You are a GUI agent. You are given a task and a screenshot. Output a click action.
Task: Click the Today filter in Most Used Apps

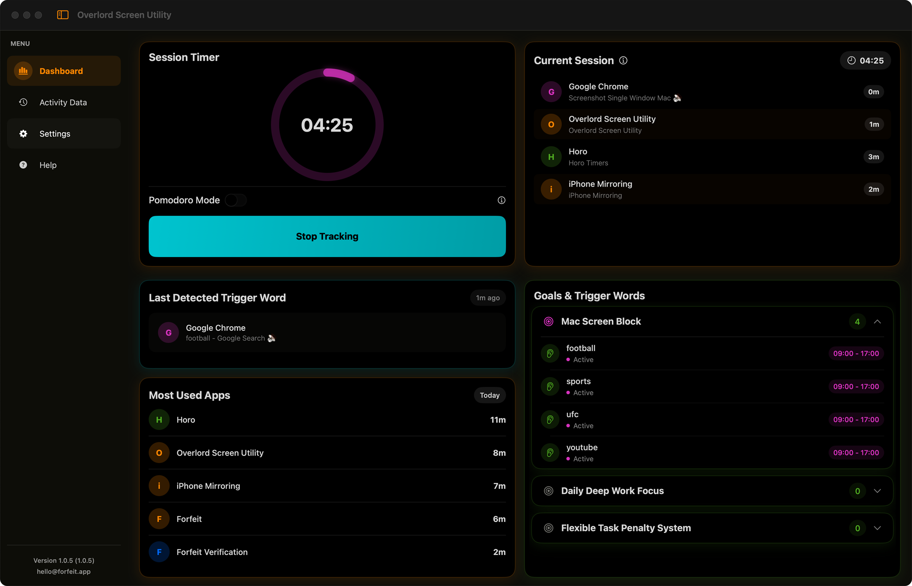click(489, 395)
